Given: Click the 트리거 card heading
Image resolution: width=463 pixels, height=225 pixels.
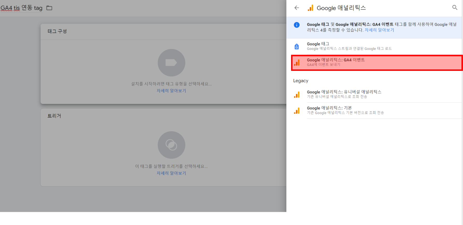Looking at the screenshot, I should 54,116.
